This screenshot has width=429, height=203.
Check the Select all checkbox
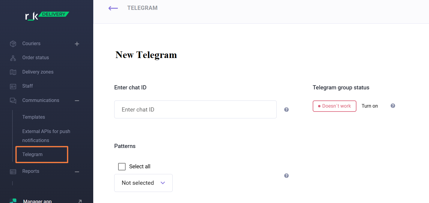tap(122, 167)
